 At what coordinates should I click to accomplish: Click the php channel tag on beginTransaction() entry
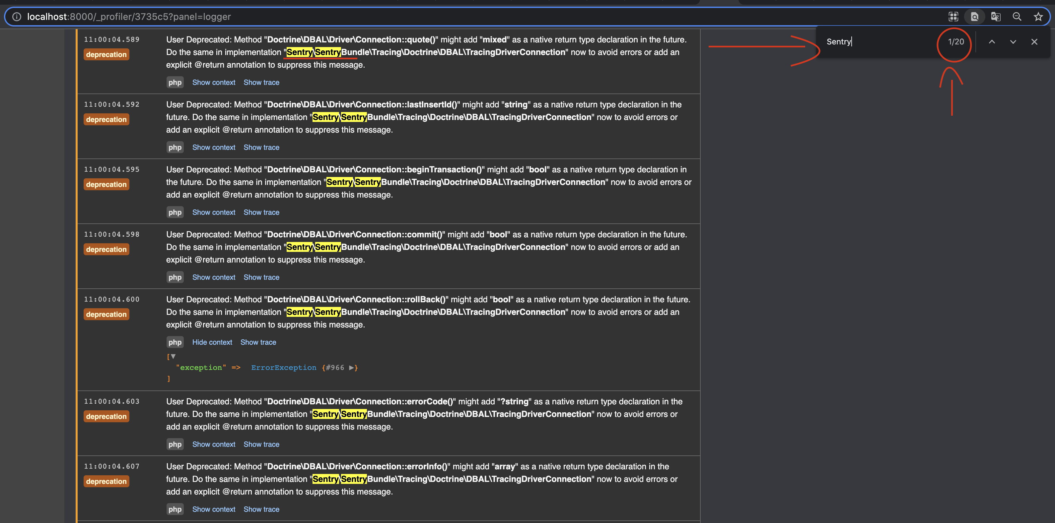(175, 212)
